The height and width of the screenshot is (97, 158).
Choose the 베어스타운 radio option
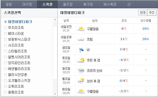(5, 33)
